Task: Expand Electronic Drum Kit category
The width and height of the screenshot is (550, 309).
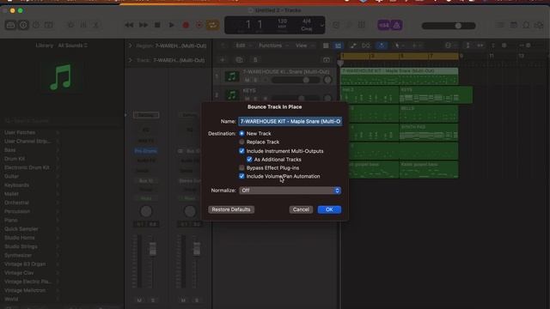Action: (x=58, y=167)
